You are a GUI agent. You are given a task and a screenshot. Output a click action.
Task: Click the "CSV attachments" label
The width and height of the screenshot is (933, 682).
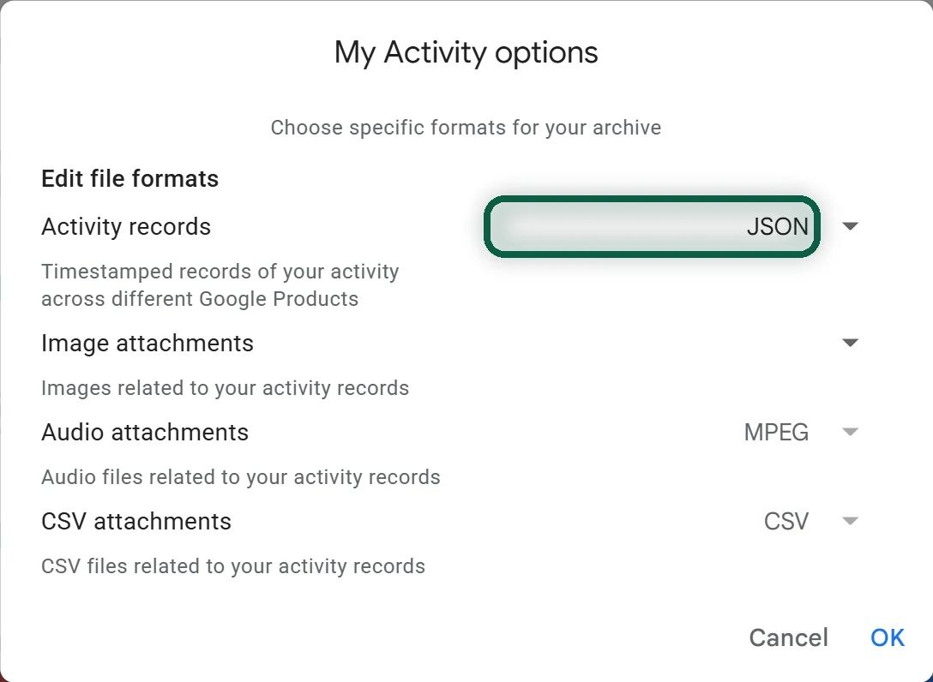point(136,522)
